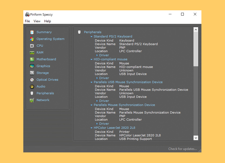Image resolution: width=225 pixels, height=163 pixels.
Task: Select Peripherals in the sidebar
Action: coord(45,93)
